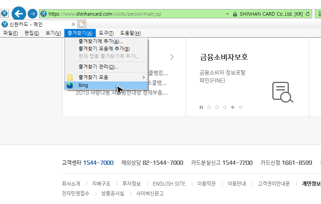
Task: Open the 이용약관 footer link
Action: click(x=206, y=184)
